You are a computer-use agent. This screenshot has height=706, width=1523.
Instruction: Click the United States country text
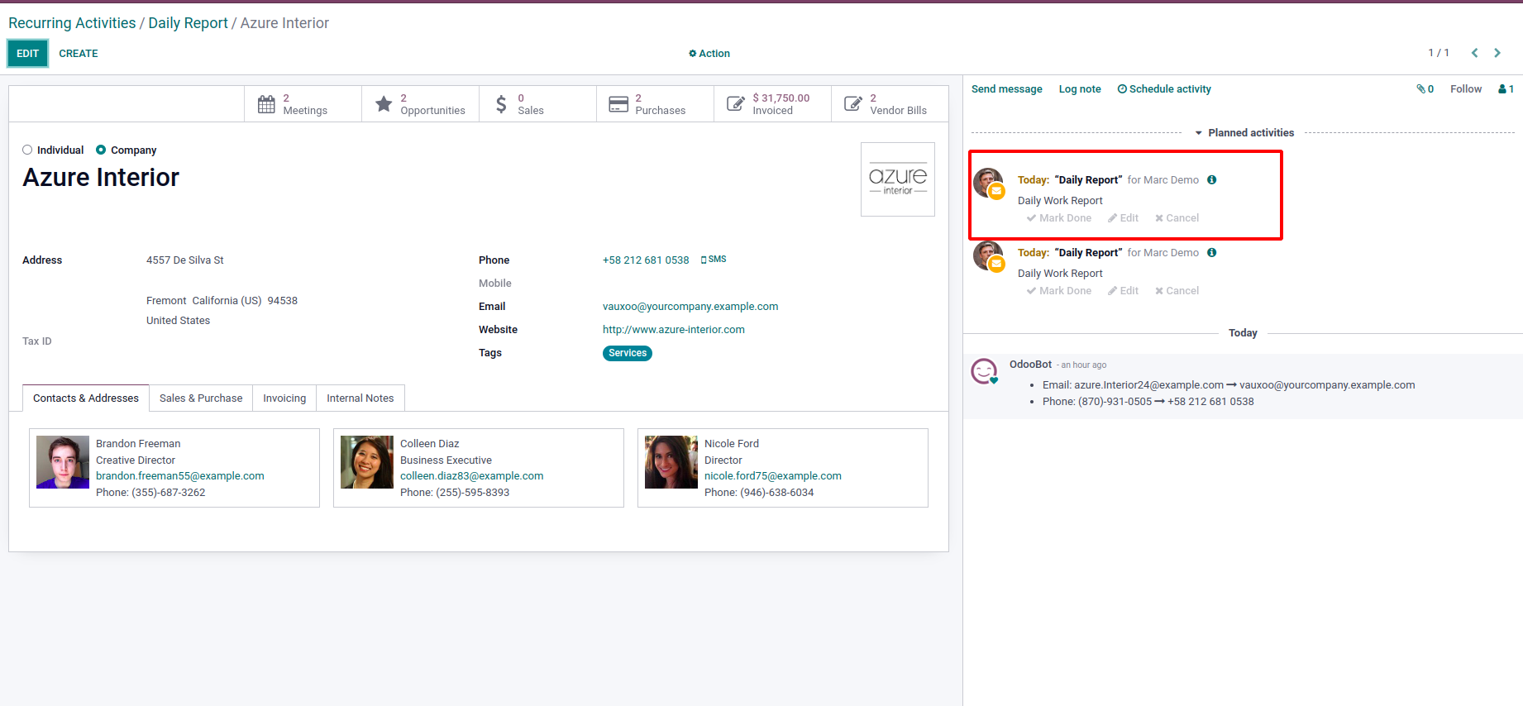[179, 321]
